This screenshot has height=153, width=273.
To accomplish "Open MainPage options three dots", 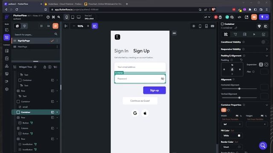I will coord(57,47).
